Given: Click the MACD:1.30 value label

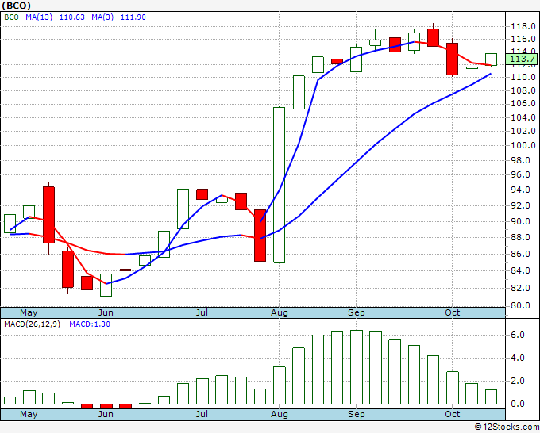Looking at the screenshot, I should [90, 324].
